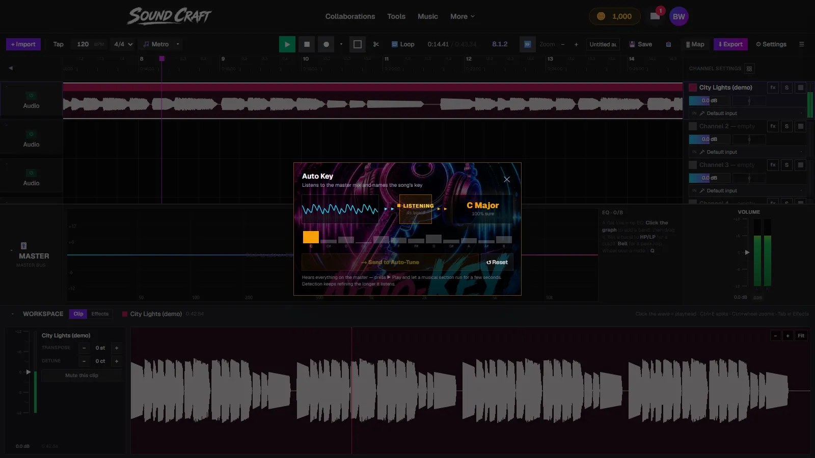This screenshot has width=815, height=458.
Task: Open fx for Channel 3
Action: [773, 165]
